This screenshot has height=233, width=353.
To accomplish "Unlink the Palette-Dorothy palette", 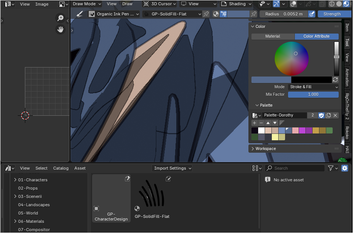I will 335,115.
